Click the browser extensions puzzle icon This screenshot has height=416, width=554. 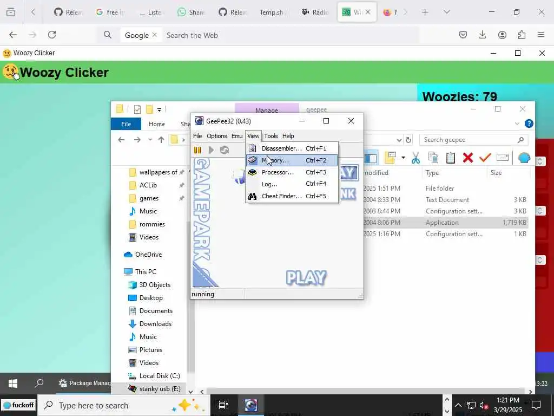click(x=522, y=35)
